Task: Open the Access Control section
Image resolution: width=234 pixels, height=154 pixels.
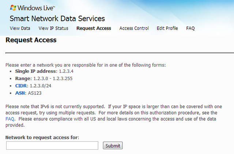Action: [134, 28]
